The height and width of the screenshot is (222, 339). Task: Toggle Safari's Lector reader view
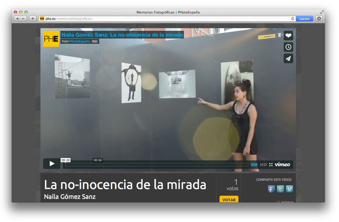tap(304, 19)
